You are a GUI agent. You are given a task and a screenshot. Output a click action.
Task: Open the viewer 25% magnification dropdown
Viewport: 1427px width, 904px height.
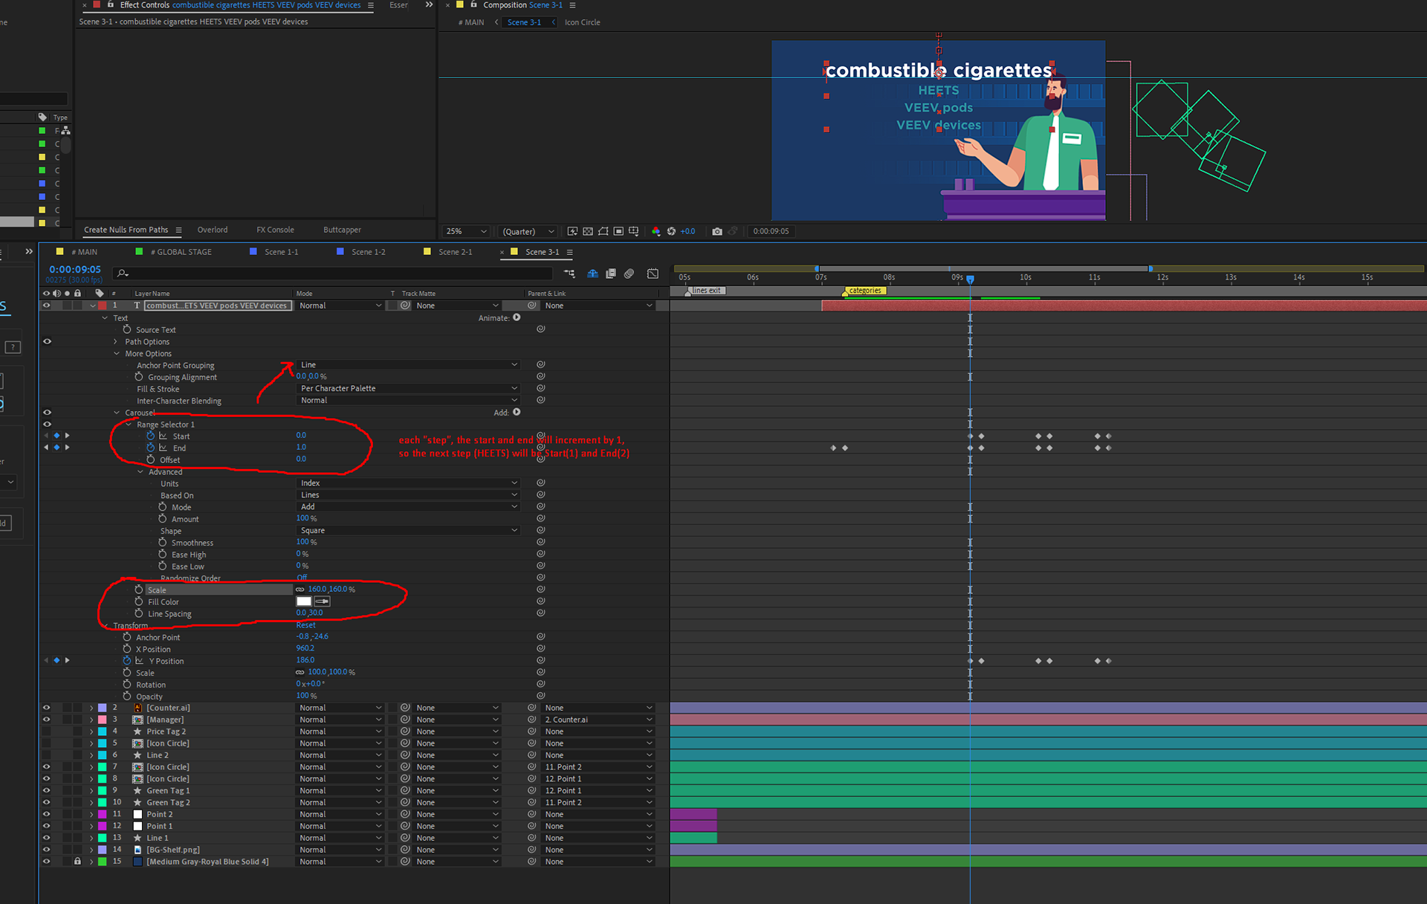tap(466, 231)
